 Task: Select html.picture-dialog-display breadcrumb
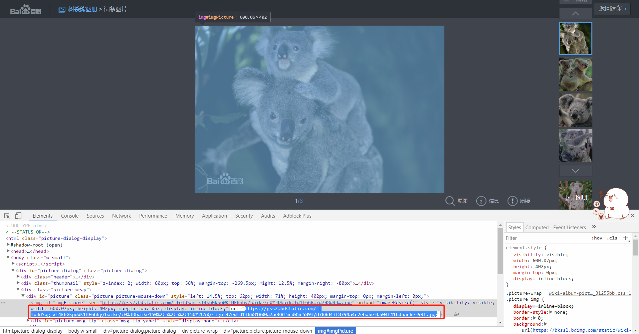coord(33,331)
